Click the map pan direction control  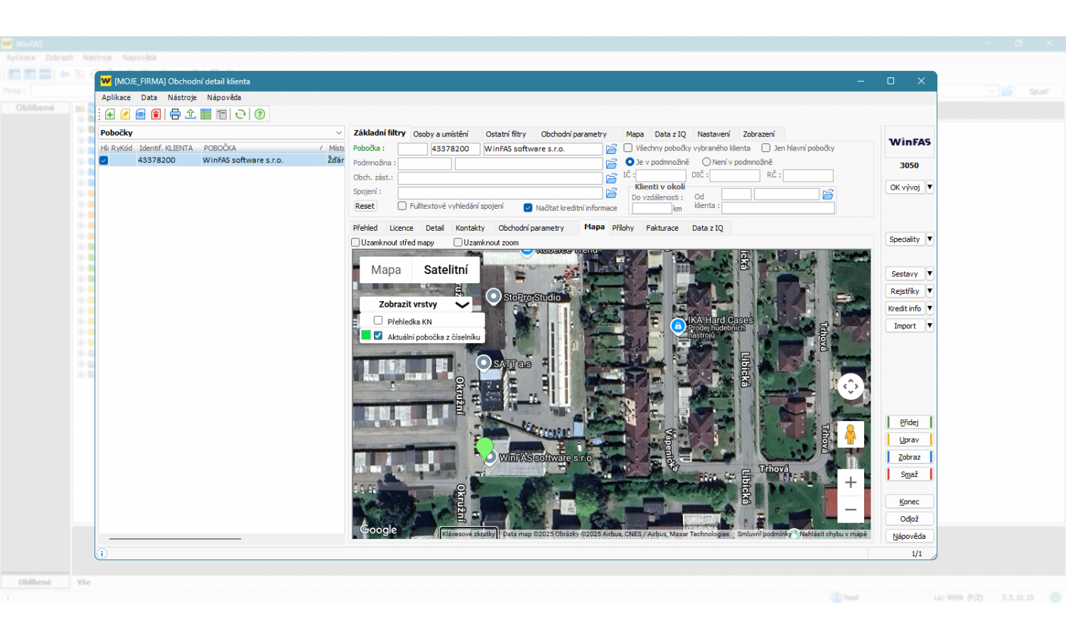(851, 386)
